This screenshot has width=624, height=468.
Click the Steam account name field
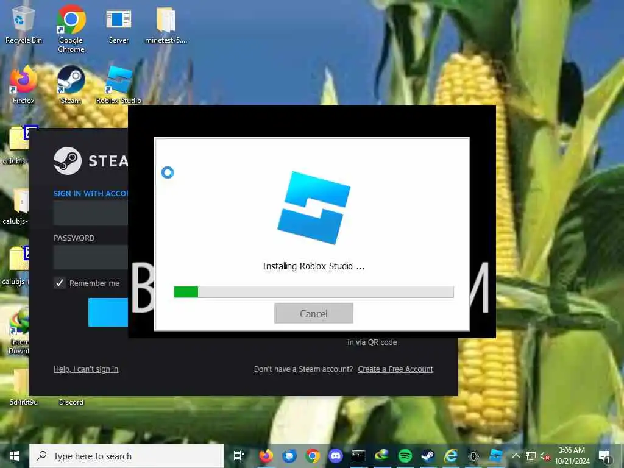click(91, 213)
